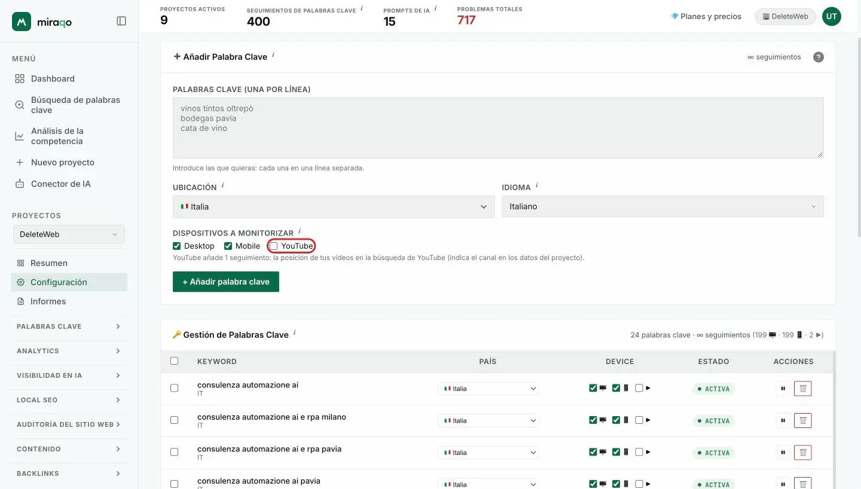Tick the select-all checkbox in the KEYWORD header
This screenshot has height=489, width=861.
pos(174,361)
